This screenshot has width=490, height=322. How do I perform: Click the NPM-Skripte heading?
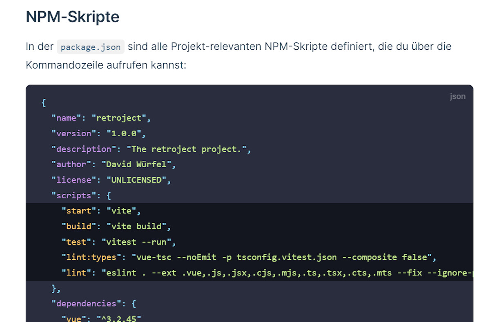73,17
